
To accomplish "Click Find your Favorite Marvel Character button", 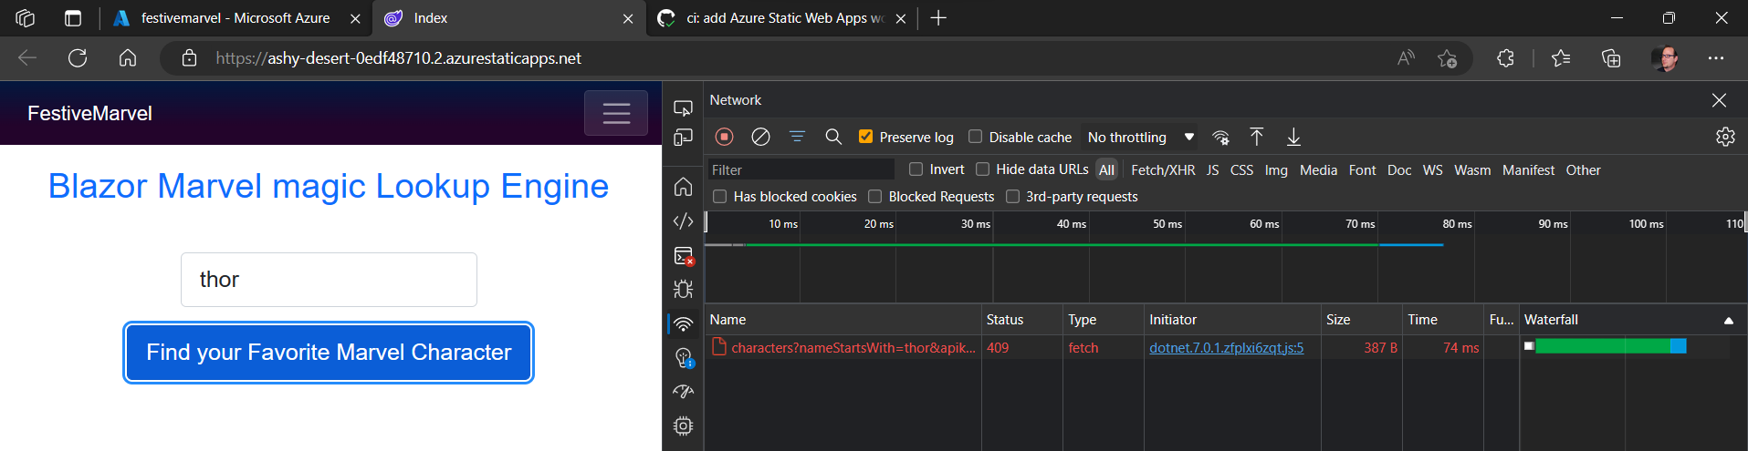I will pos(329,353).
